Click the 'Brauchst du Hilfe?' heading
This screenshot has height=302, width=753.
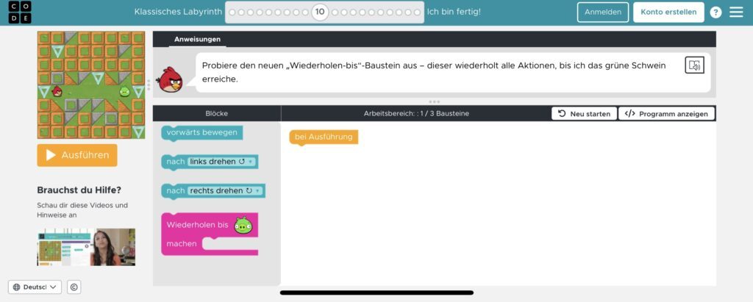(x=79, y=190)
